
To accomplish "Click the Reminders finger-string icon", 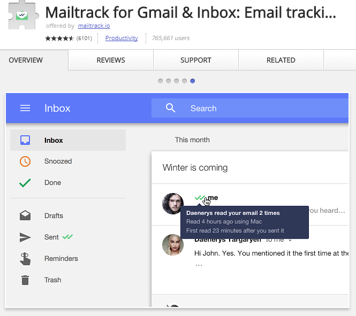I will point(25,259).
